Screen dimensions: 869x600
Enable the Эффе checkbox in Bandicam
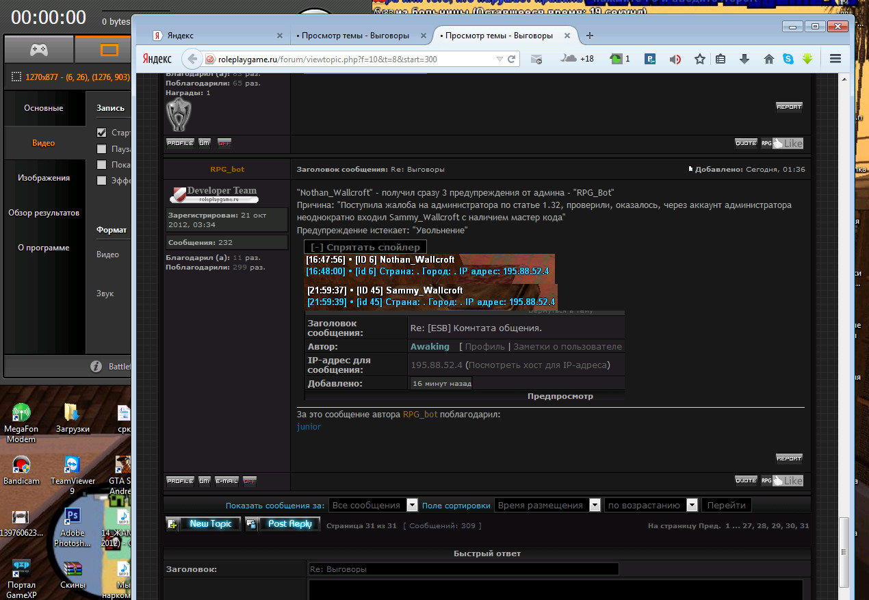click(x=102, y=180)
